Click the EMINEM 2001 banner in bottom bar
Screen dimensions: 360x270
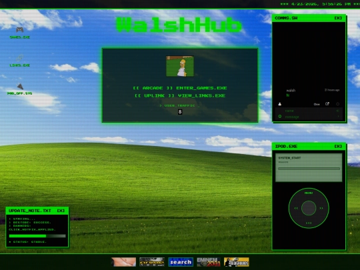(x=209, y=262)
